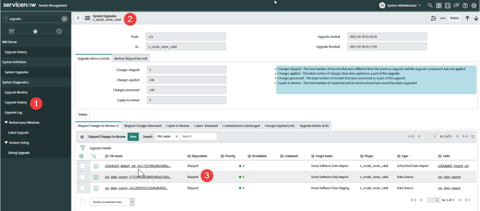
Task: Open Upgrade Log in the navigator
Action: [14, 113]
